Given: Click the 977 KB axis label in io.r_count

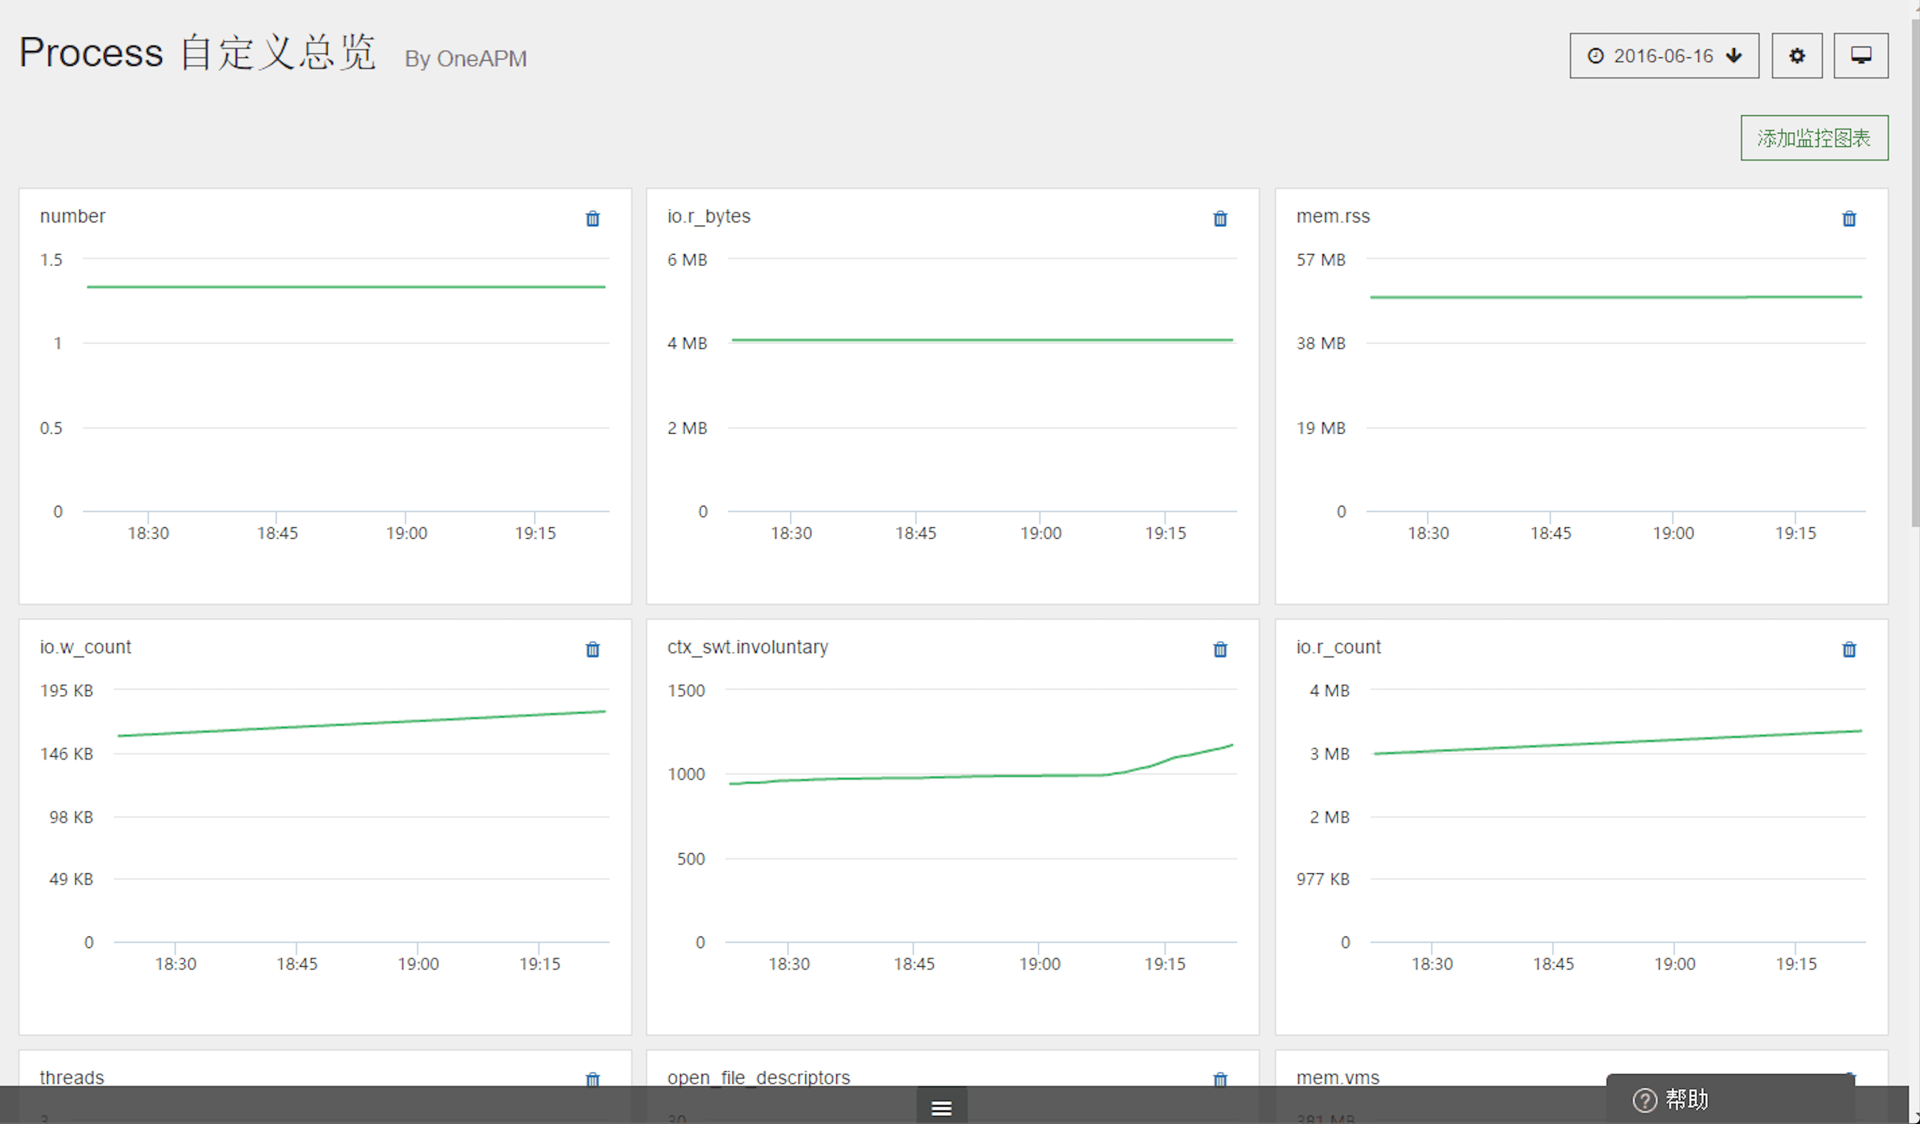Looking at the screenshot, I should [x=1323, y=880].
